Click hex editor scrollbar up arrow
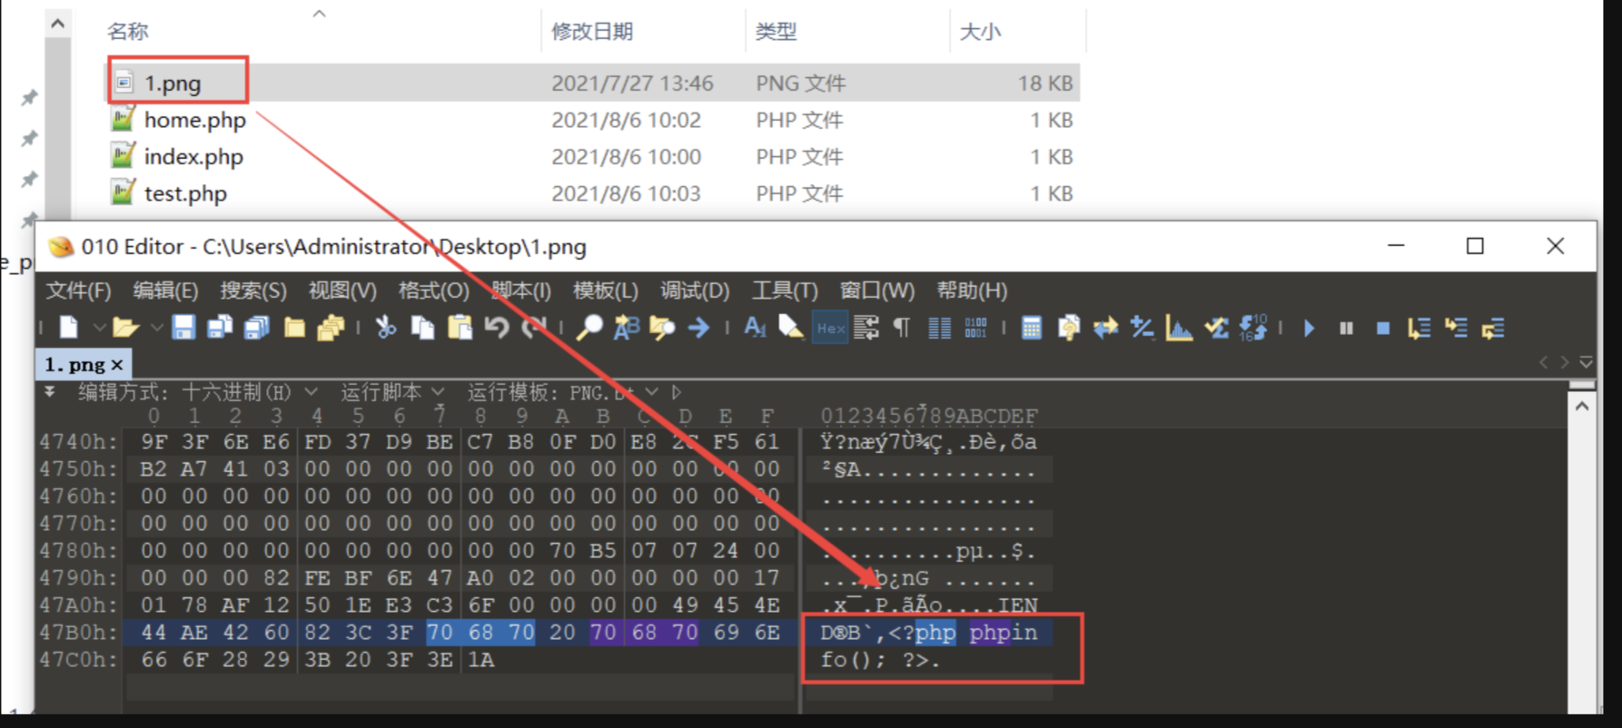The width and height of the screenshot is (1622, 728). click(1582, 406)
